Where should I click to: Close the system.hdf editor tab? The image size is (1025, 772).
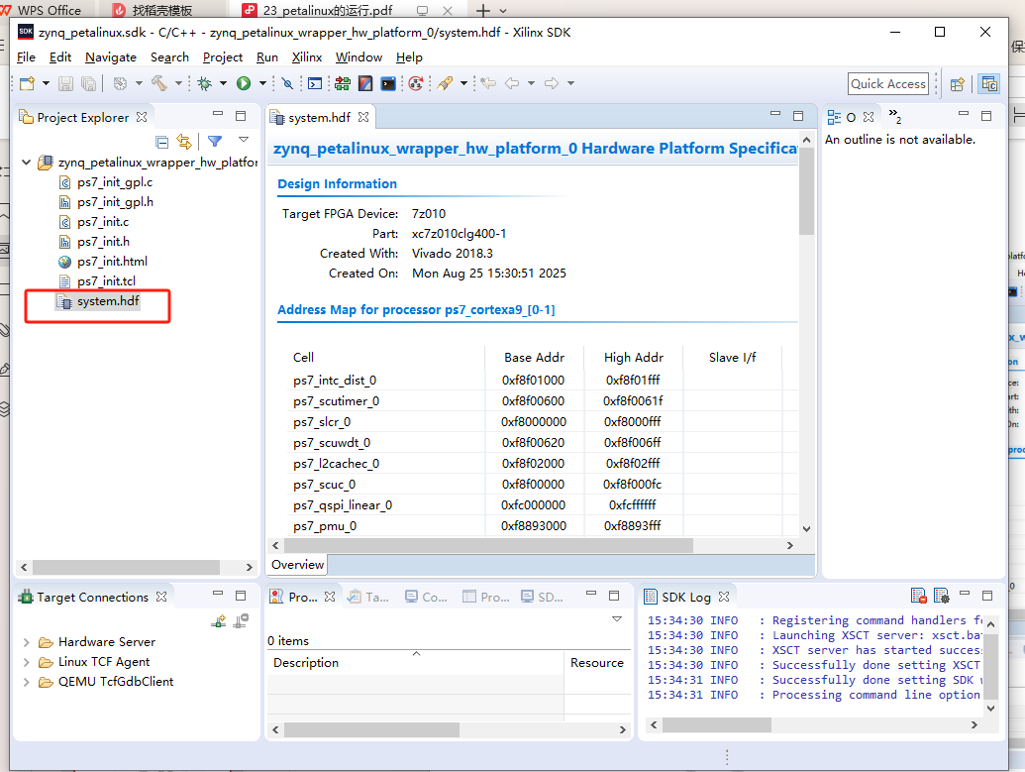click(363, 117)
